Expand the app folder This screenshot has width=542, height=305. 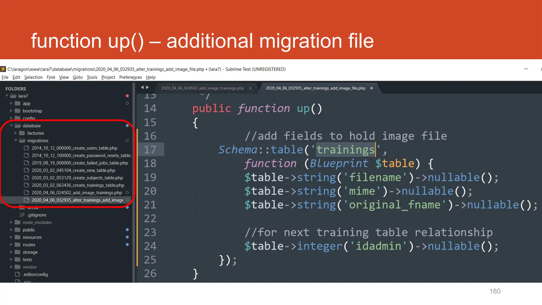click(x=11, y=103)
